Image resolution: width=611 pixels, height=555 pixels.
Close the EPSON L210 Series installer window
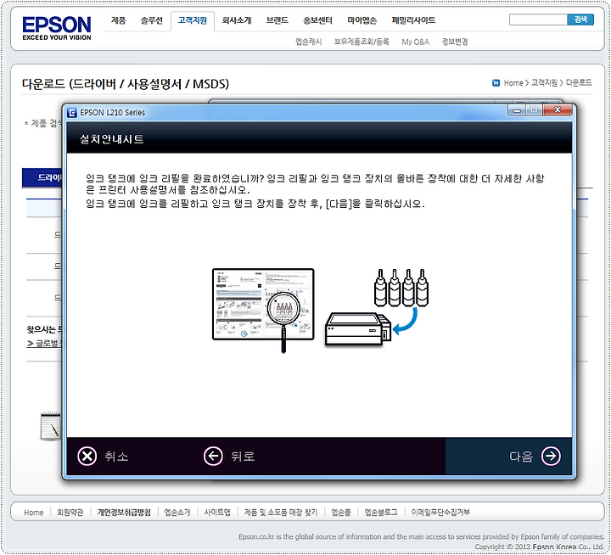click(x=558, y=110)
